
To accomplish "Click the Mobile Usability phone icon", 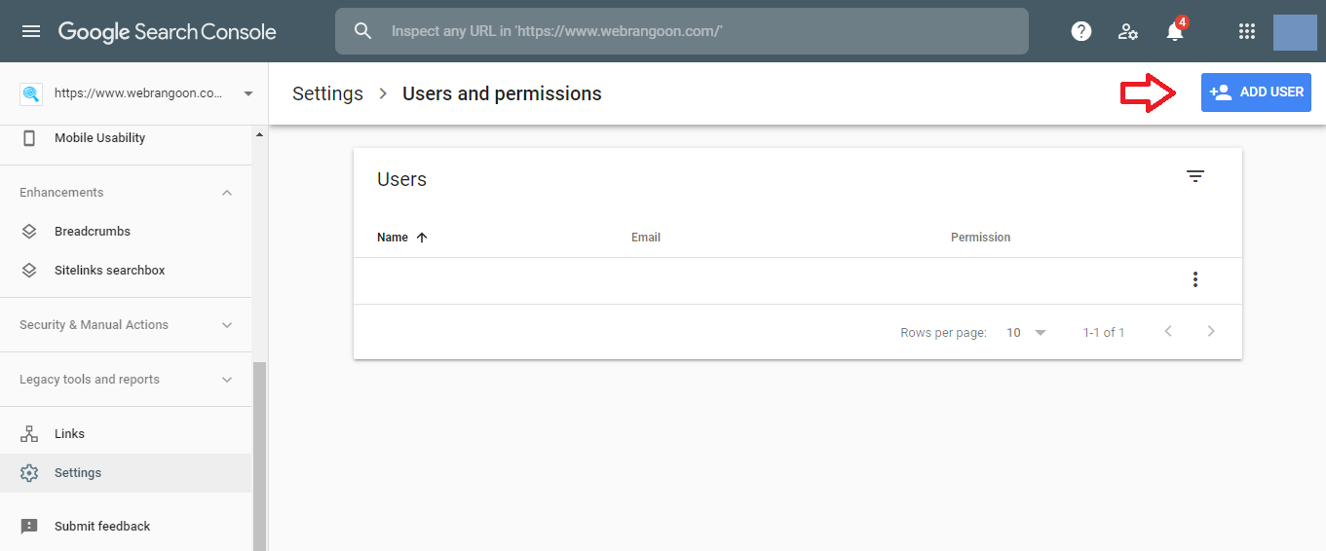I will [29, 138].
